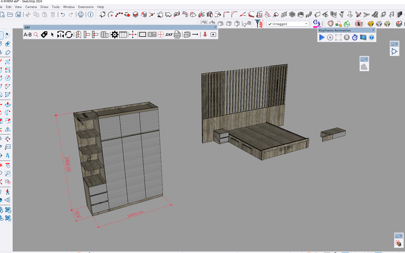Open Model Info from the toolbar
405x253 pixels.
[91, 14]
